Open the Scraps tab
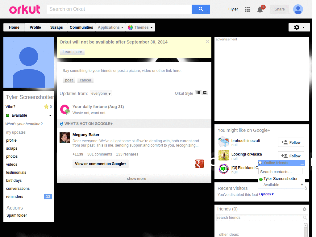316x237 pixels. [56, 27]
